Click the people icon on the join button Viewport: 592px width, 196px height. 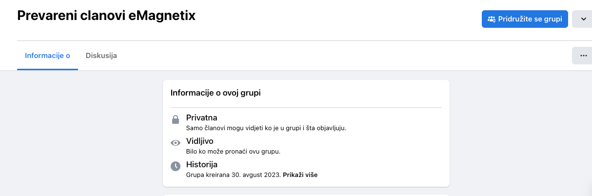(x=492, y=20)
